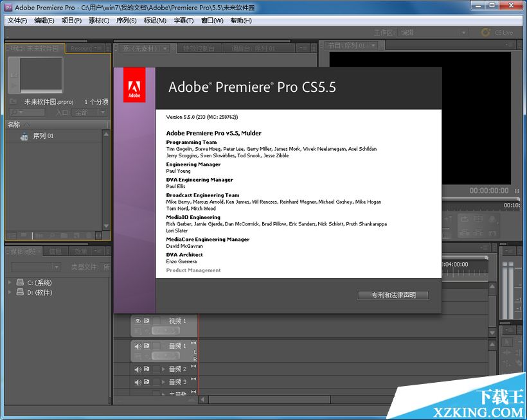The width and height of the screenshot is (527, 420).
Task: Open the 标记(M) menu
Action: point(155,21)
